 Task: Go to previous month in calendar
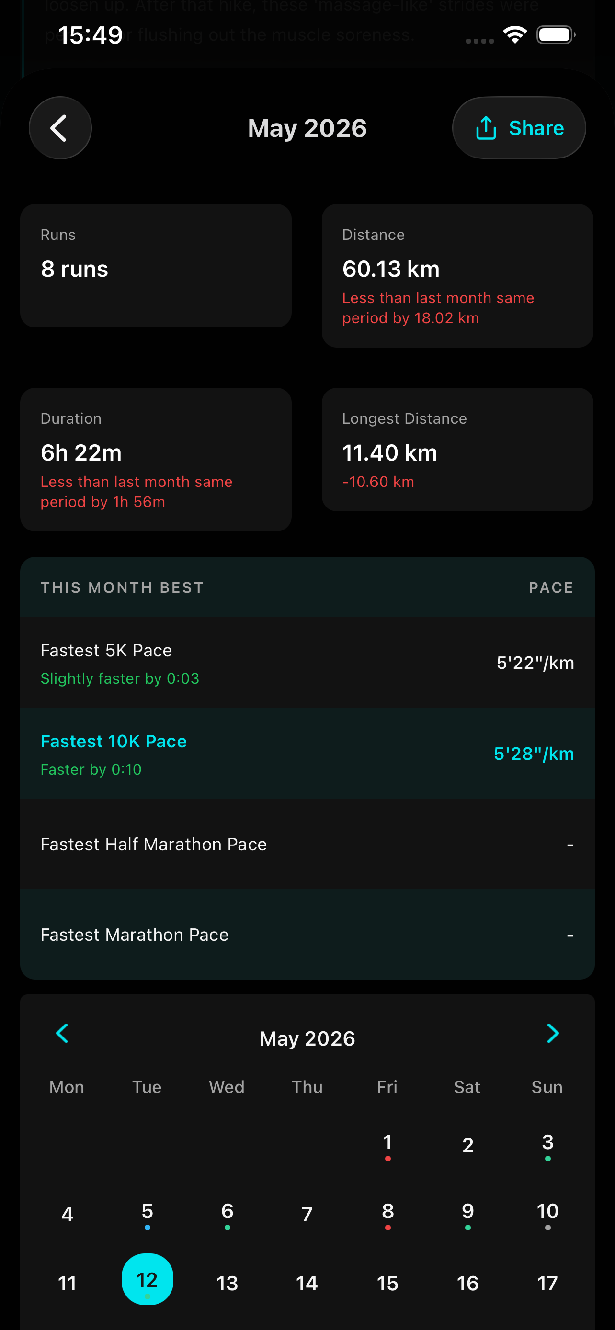click(x=62, y=1033)
